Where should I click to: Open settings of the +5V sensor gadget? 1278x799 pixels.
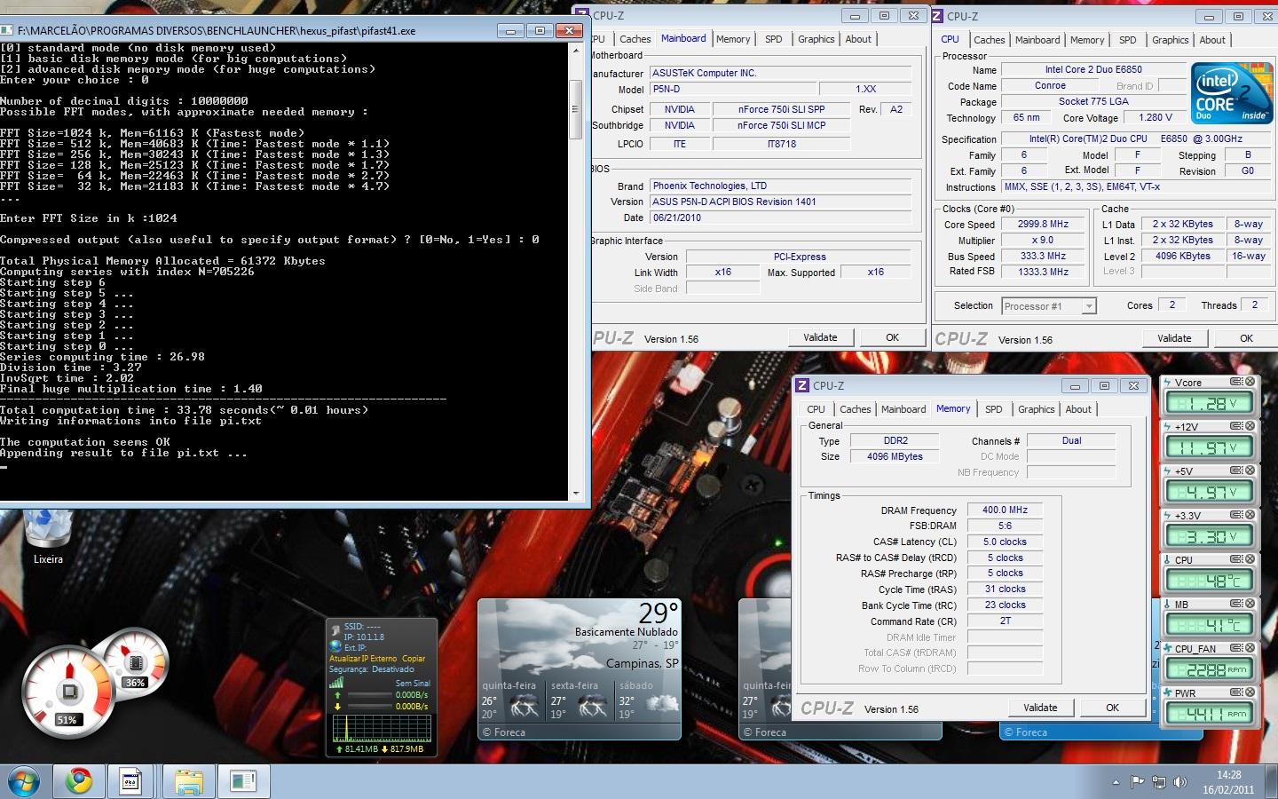tap(1235, 471)
